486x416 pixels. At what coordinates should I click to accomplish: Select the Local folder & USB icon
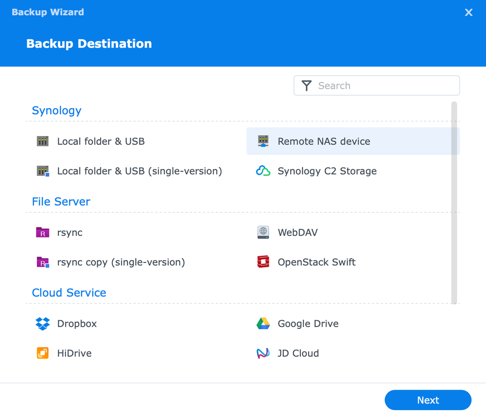tap(42, 141)
